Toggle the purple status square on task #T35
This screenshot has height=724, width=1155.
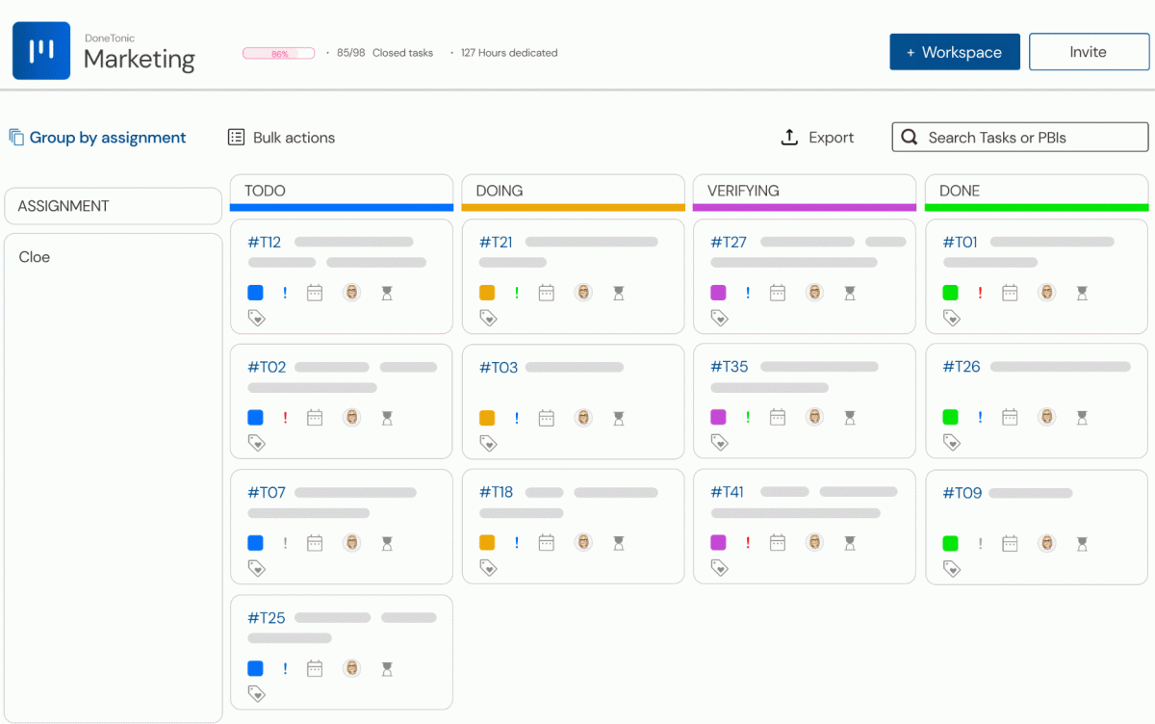click(x=718, y=417)
